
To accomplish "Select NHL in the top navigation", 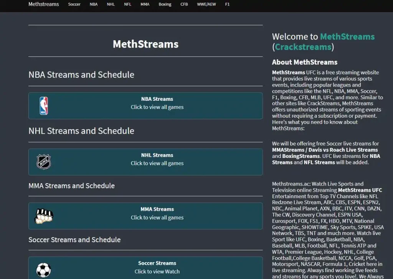I will [111, 5].
